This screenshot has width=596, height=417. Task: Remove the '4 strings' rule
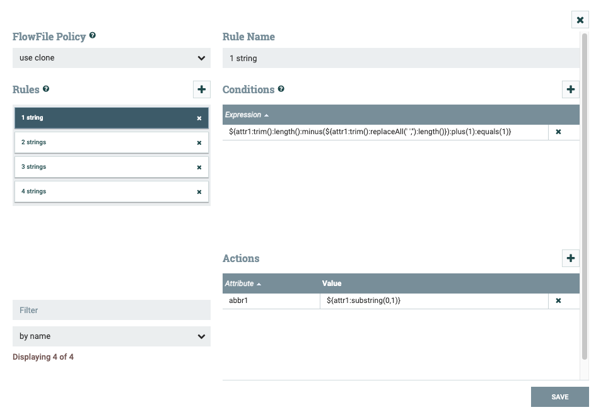tap(199, 192)
